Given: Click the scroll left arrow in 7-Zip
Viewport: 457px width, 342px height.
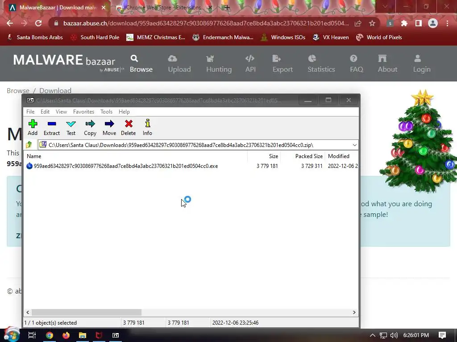Looking at the screenshot, I should 28,312.
